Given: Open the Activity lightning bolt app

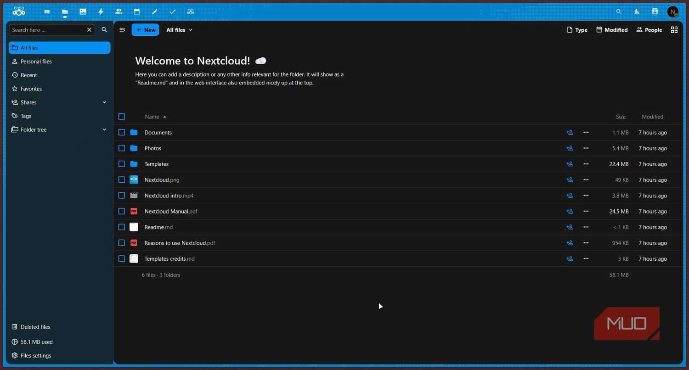Looking at the screenshot, I should (x=101, y=11).
